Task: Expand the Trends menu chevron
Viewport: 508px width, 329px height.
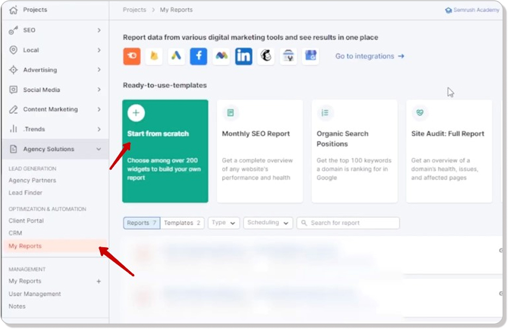Action: click(x=99, y=129)
